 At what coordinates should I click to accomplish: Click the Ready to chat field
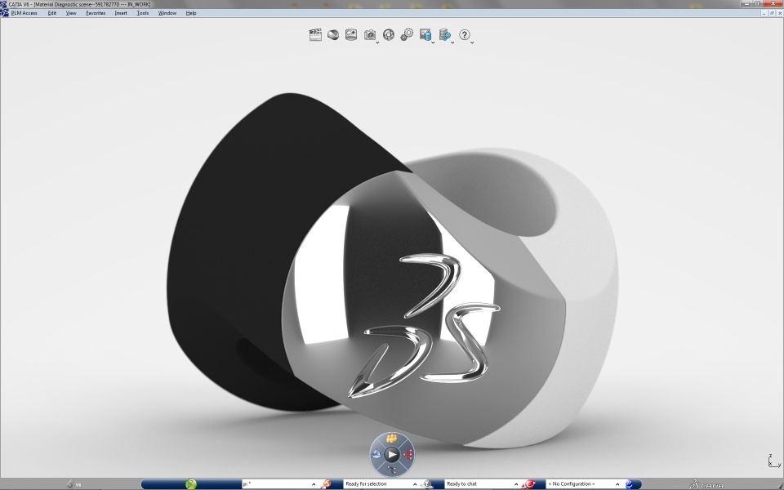[479, 484]
